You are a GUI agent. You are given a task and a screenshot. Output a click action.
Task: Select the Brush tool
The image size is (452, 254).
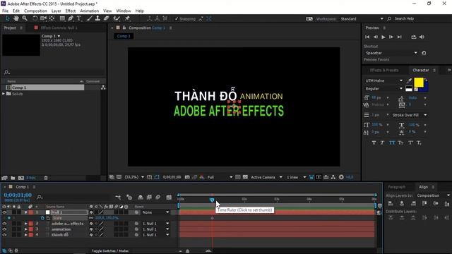[x=90, y=18]
